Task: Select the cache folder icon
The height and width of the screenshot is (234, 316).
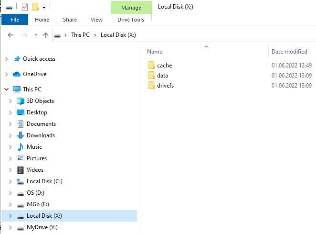Action: click(x=151, y=65)
